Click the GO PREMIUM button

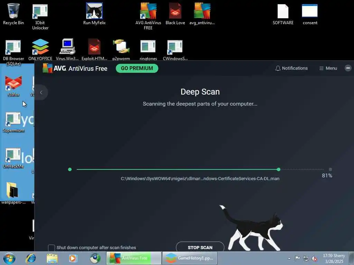[x=137, y=68]
